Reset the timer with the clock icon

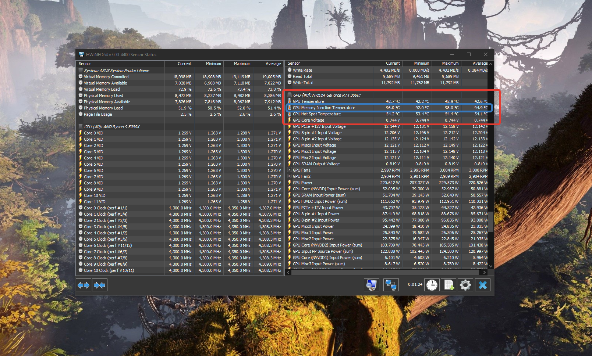432,285
